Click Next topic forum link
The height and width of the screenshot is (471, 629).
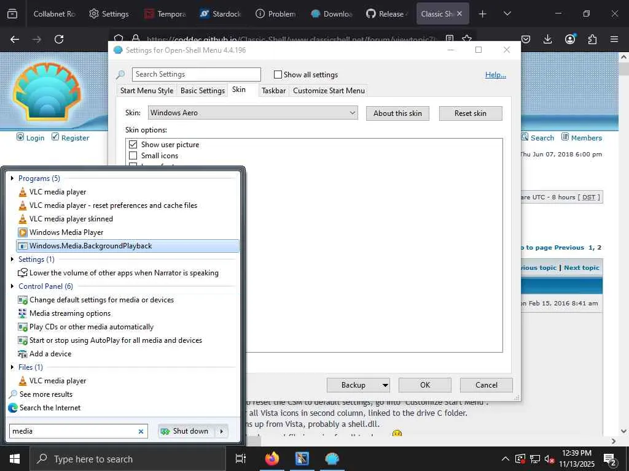tap(581, 267)
